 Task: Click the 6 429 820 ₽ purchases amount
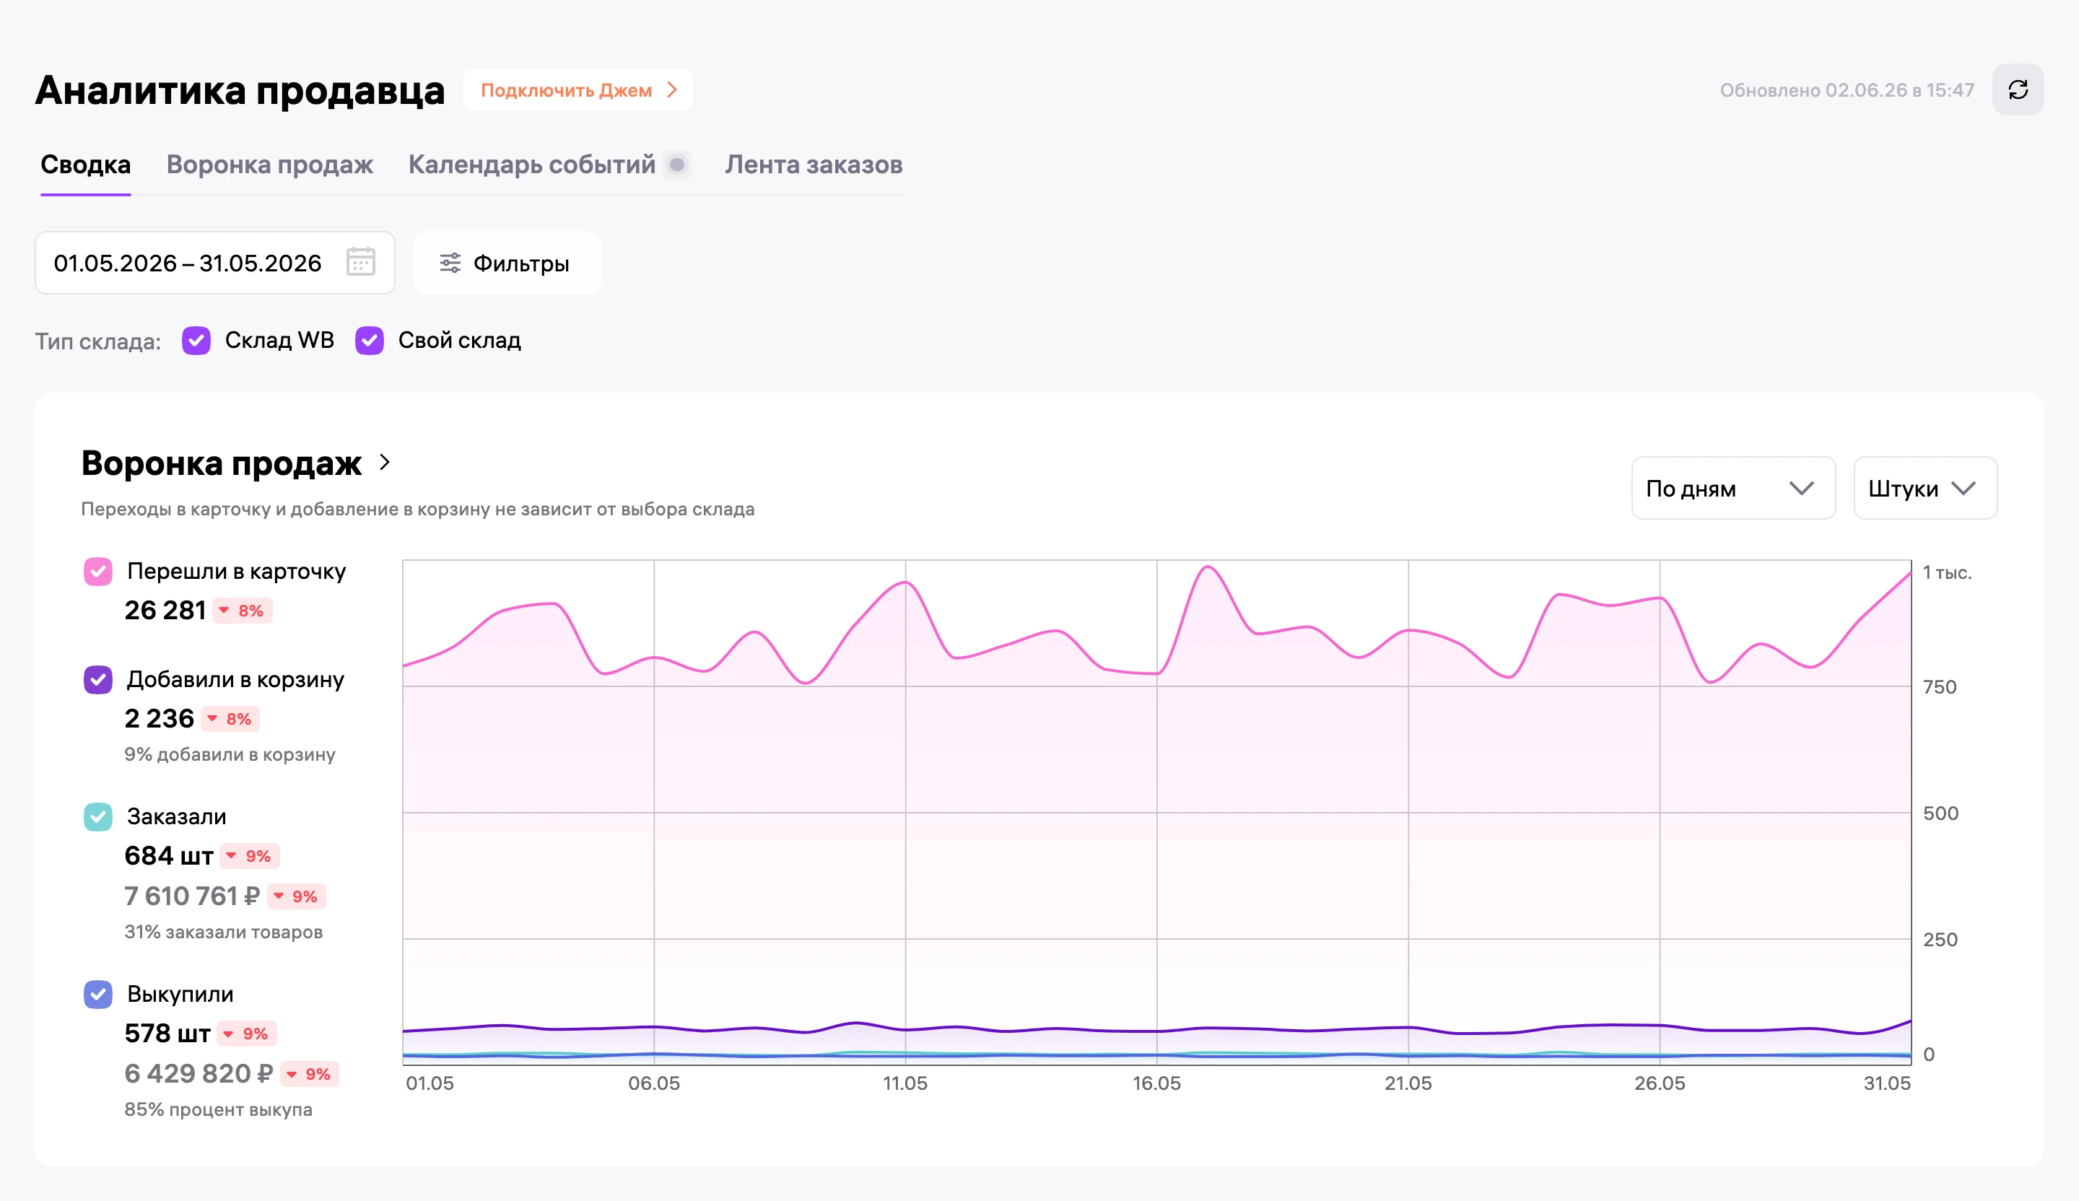[x=199, y=1074]
